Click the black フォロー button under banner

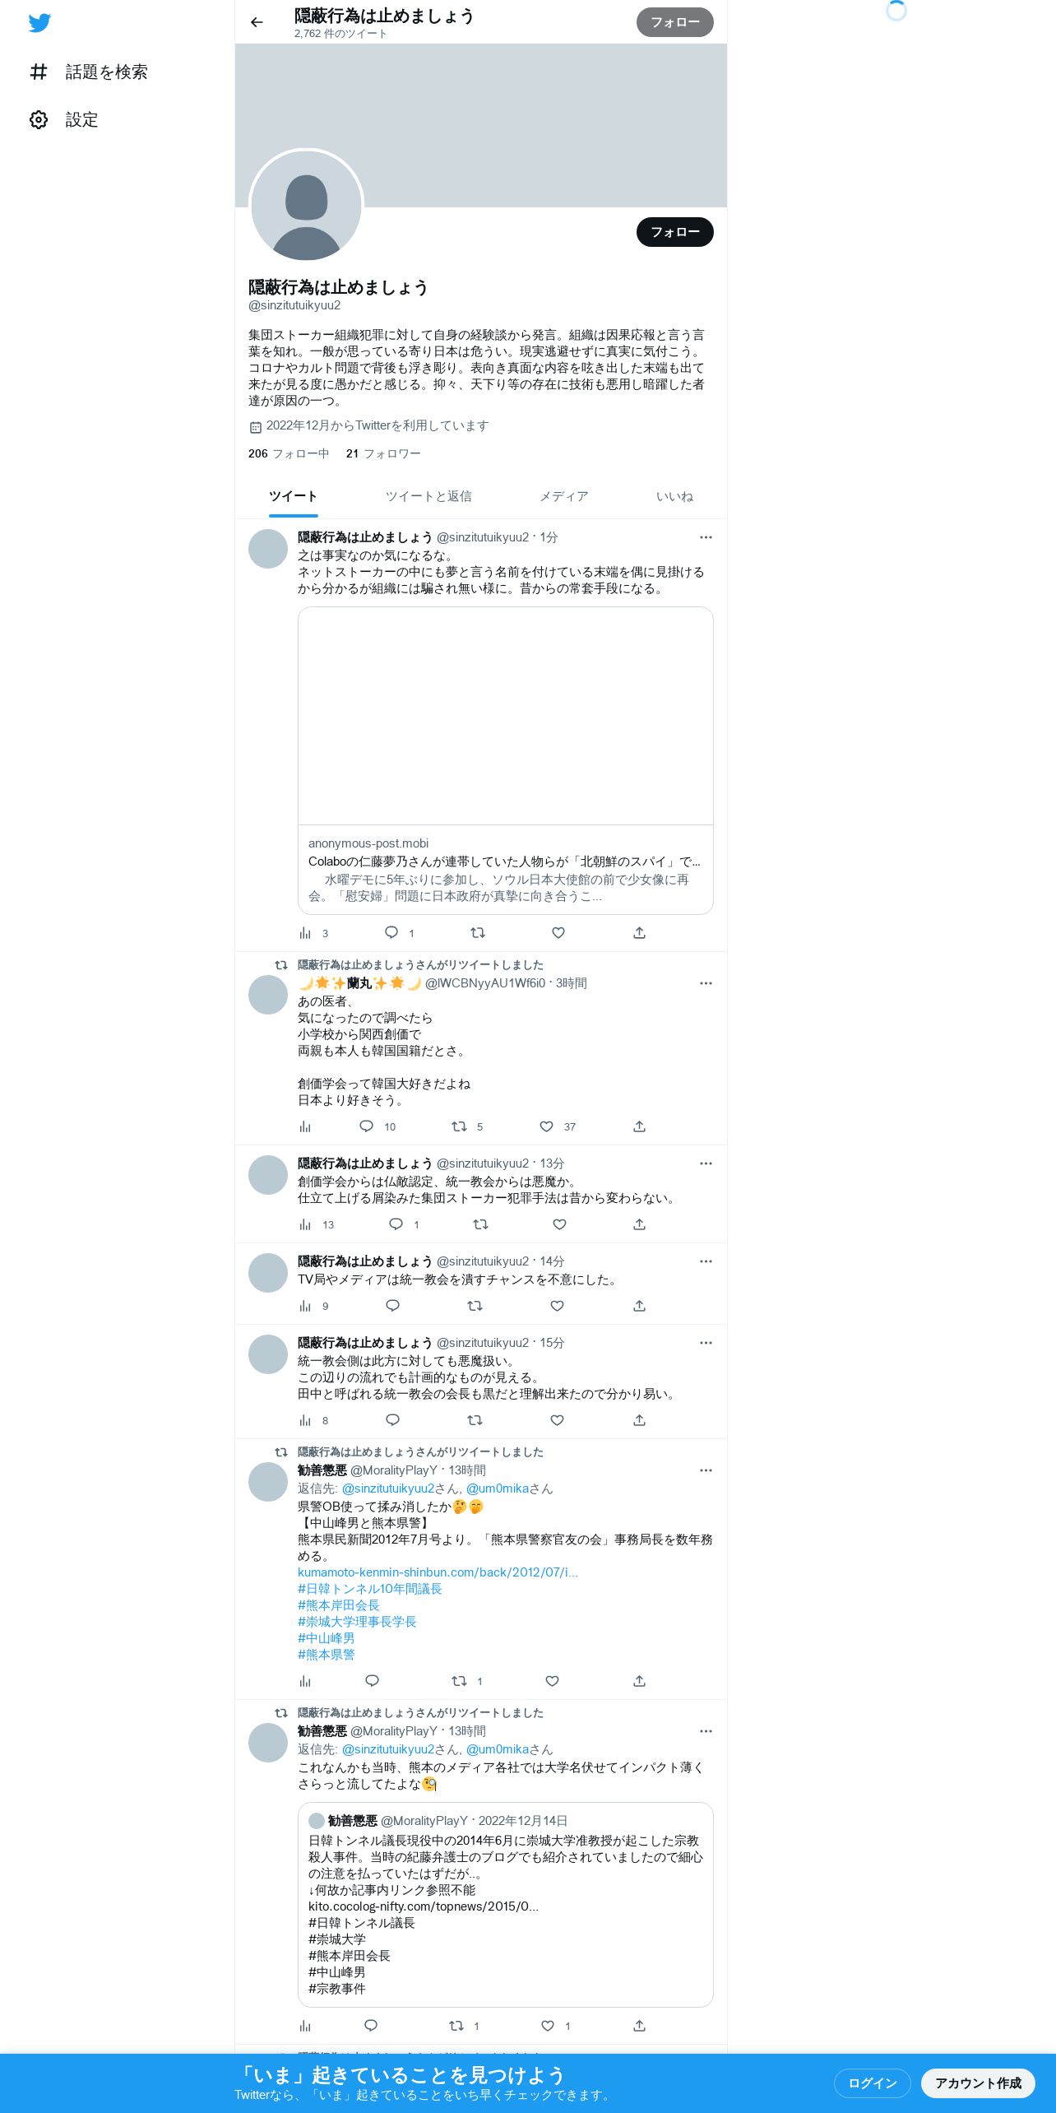coord(674,232)
